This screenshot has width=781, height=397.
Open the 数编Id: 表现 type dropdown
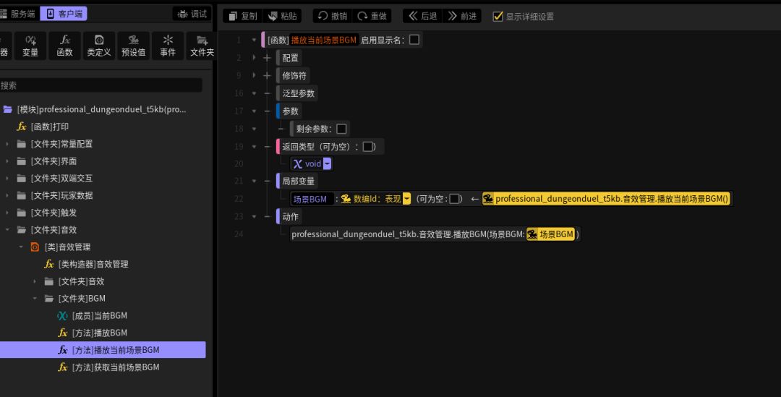coord(407,199)
